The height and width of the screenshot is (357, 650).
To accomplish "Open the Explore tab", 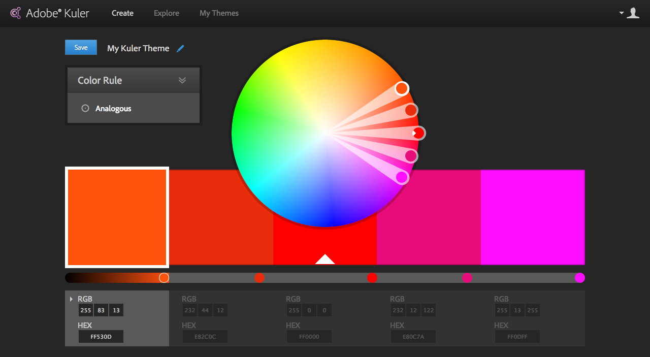I will 167,13.
